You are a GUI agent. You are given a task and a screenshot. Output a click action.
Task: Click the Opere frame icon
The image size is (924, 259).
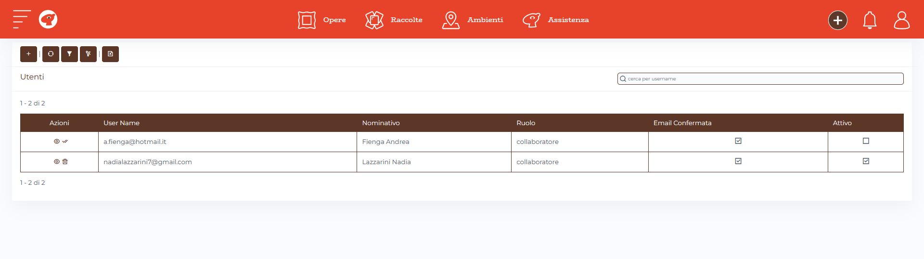click(307, 20)
